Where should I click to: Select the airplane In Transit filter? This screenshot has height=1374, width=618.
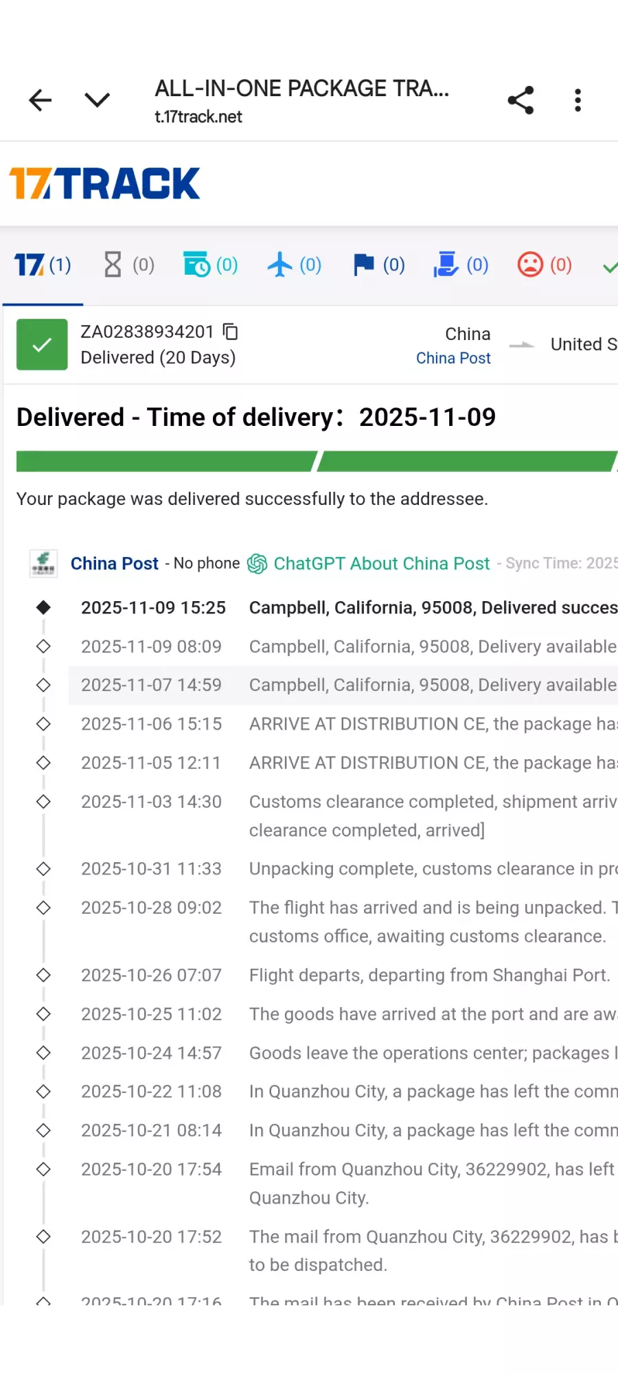click(x=294, y=265)
